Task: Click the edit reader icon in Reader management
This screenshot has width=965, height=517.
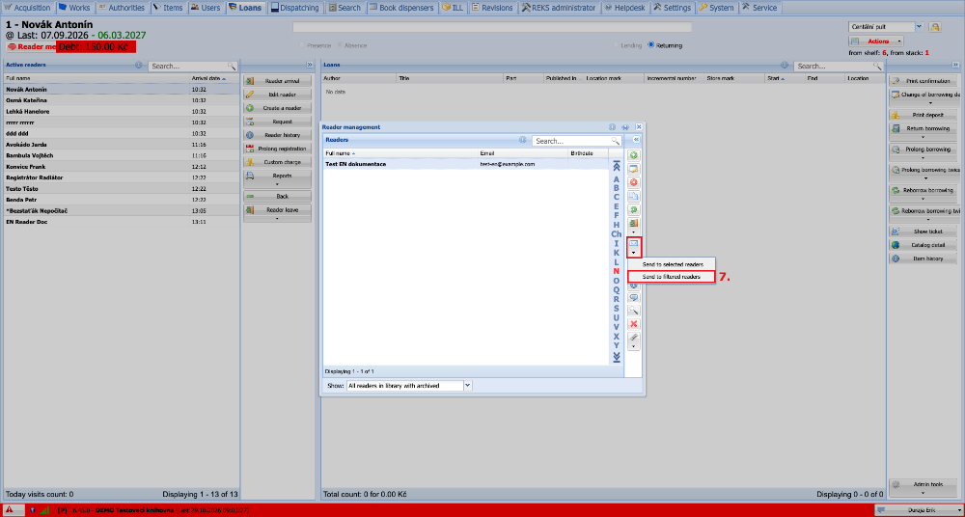Action: (633, 169)
